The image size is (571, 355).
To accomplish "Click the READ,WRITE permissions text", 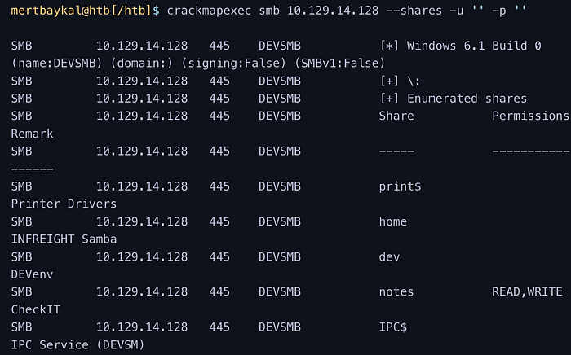I will (x=527, y=291).
